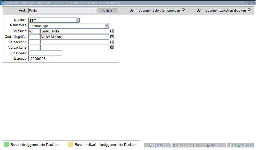Click the application icon in title bar

(x=3, y=3)
